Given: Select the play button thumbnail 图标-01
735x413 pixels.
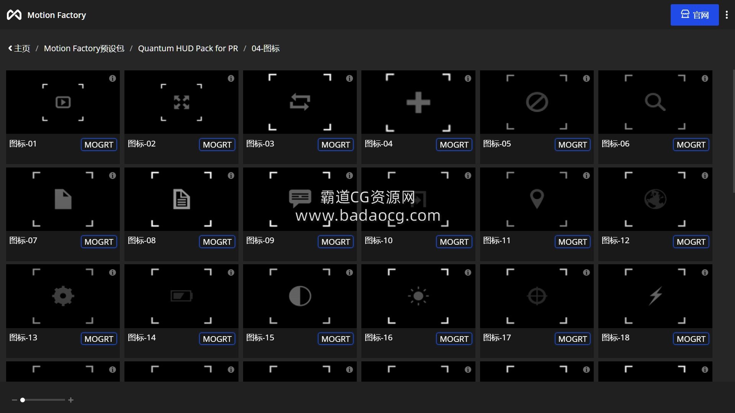Looking at the screenshot, I should [x=63, y=102].
